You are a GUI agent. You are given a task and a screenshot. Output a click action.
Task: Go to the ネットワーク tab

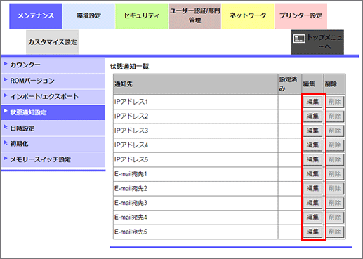(x=248, y=16)
